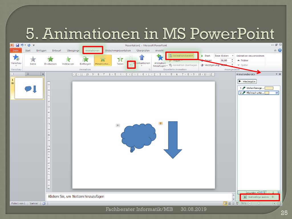Image resolution: width=292 pixels, height=219 pixels.
Task: Minimize the ribbon with caret icon
Action: pos(275,50)
